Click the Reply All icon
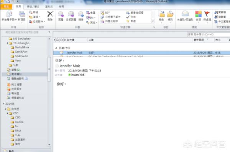Image resolution: width=230 pixels, height=152 pixels. coord(71,16)
